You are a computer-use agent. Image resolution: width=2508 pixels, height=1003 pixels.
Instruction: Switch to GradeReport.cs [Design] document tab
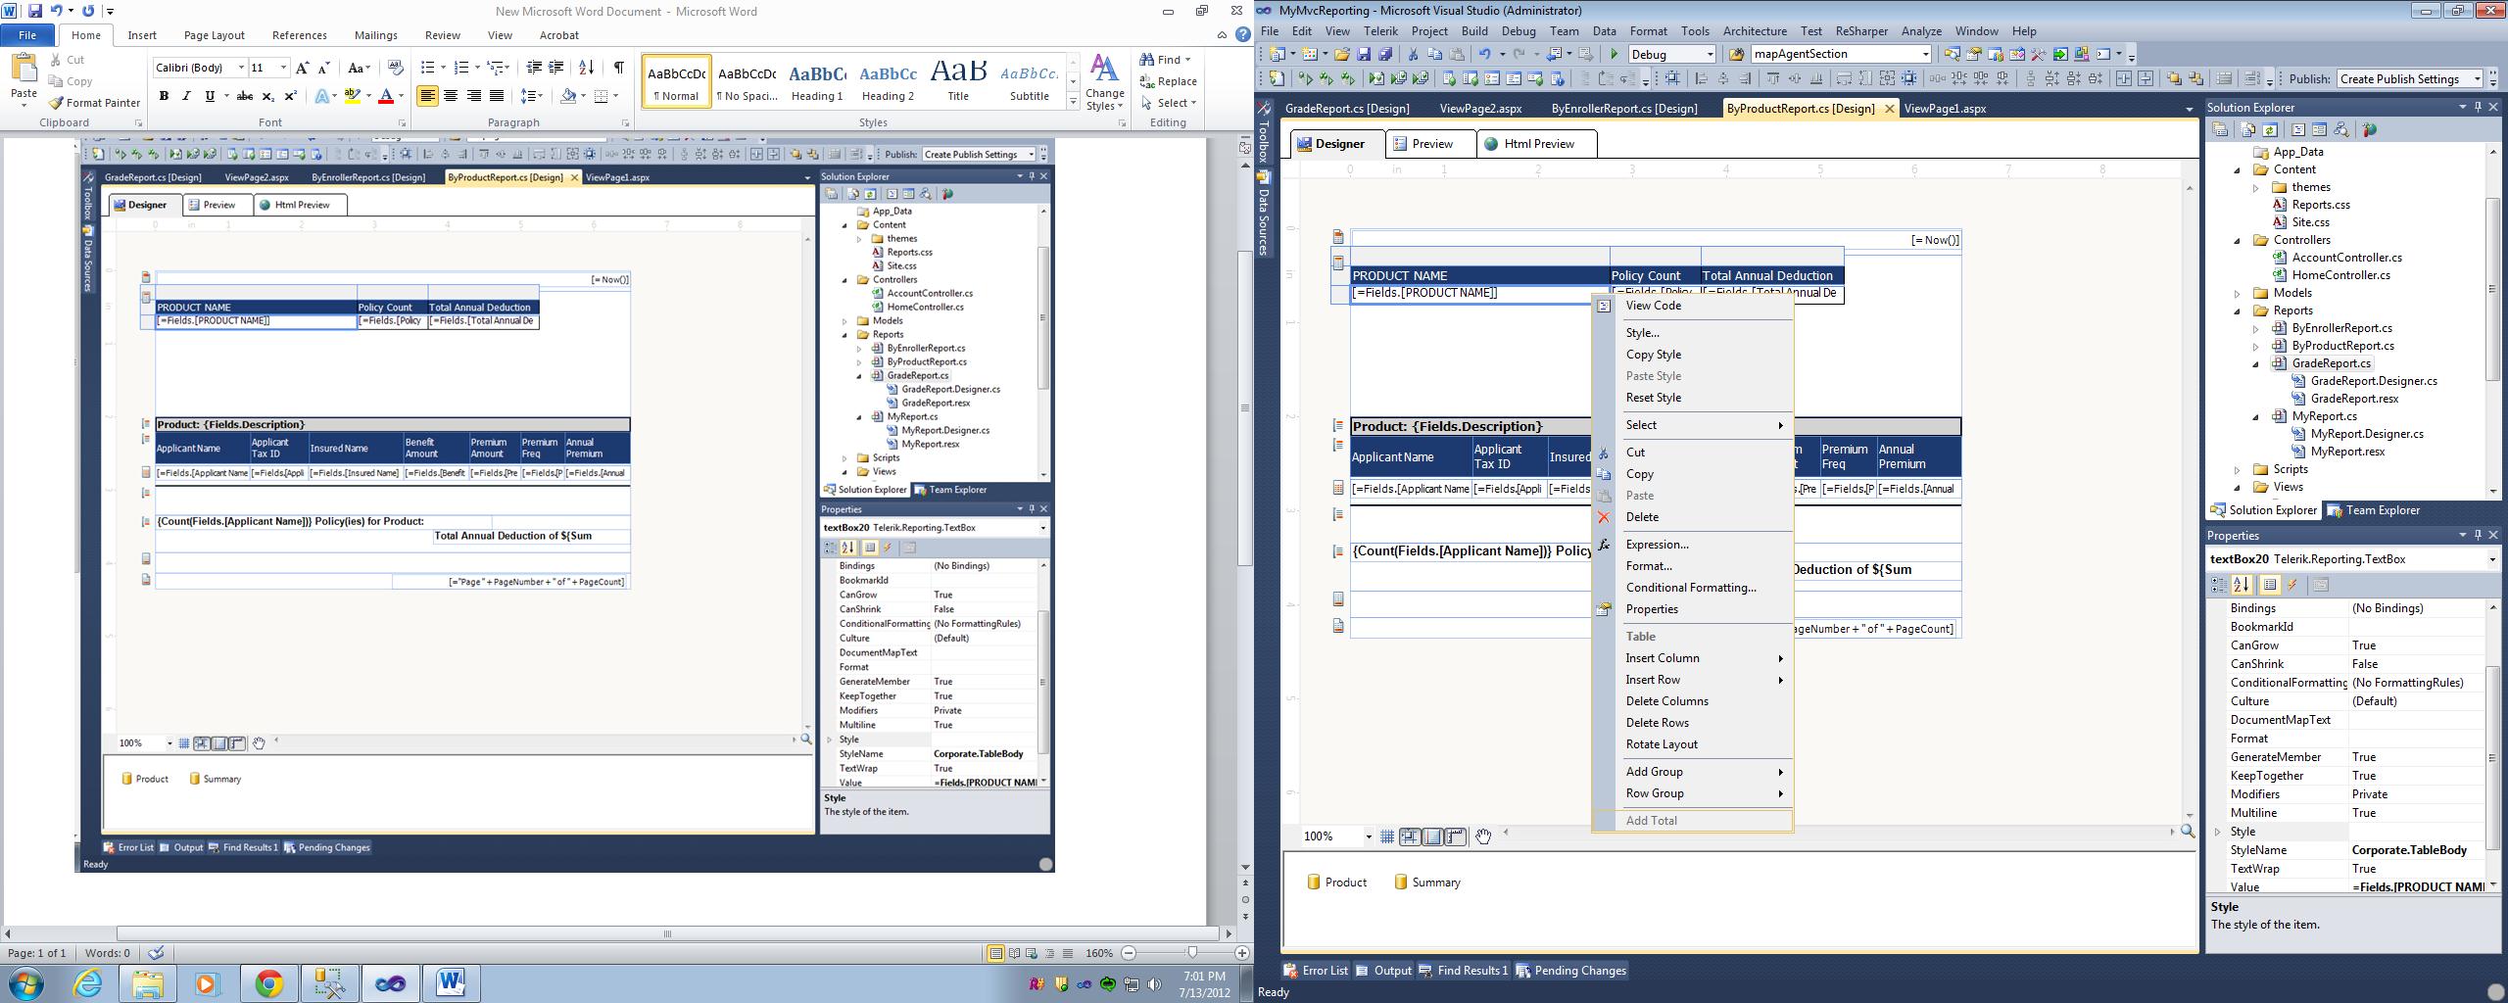[x=1347, y=109]
